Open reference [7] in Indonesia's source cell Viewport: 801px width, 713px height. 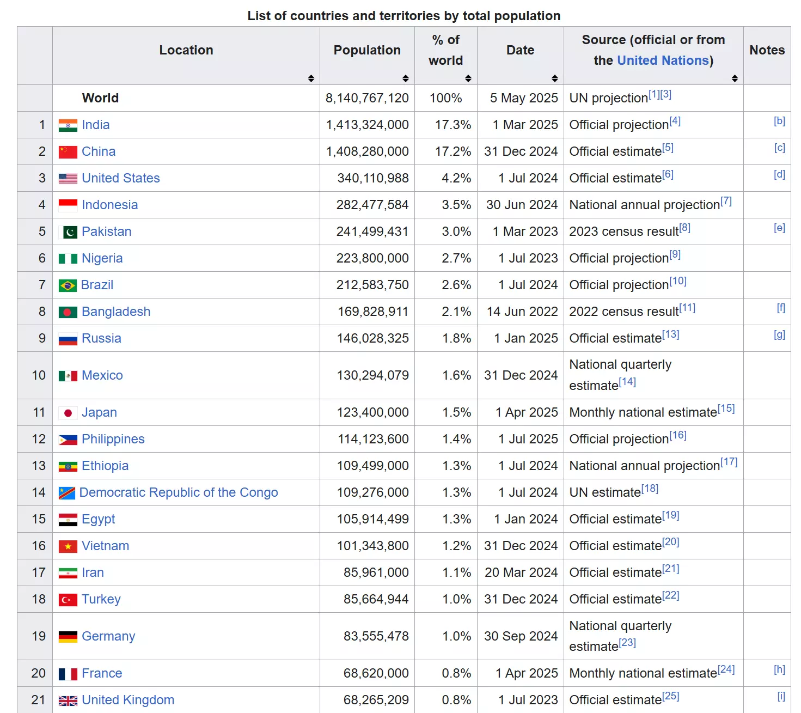[x=726, y=201]
